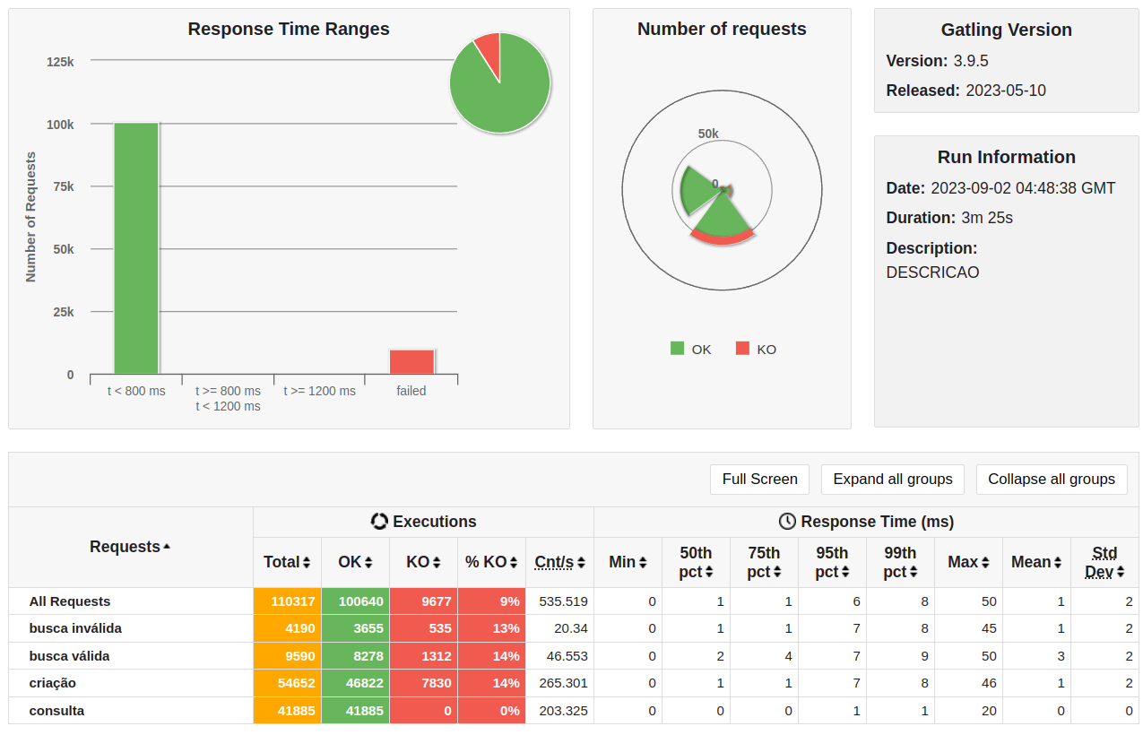Sort by the Total column arrows
The image size is (1143, 735).
pos(307,563)
